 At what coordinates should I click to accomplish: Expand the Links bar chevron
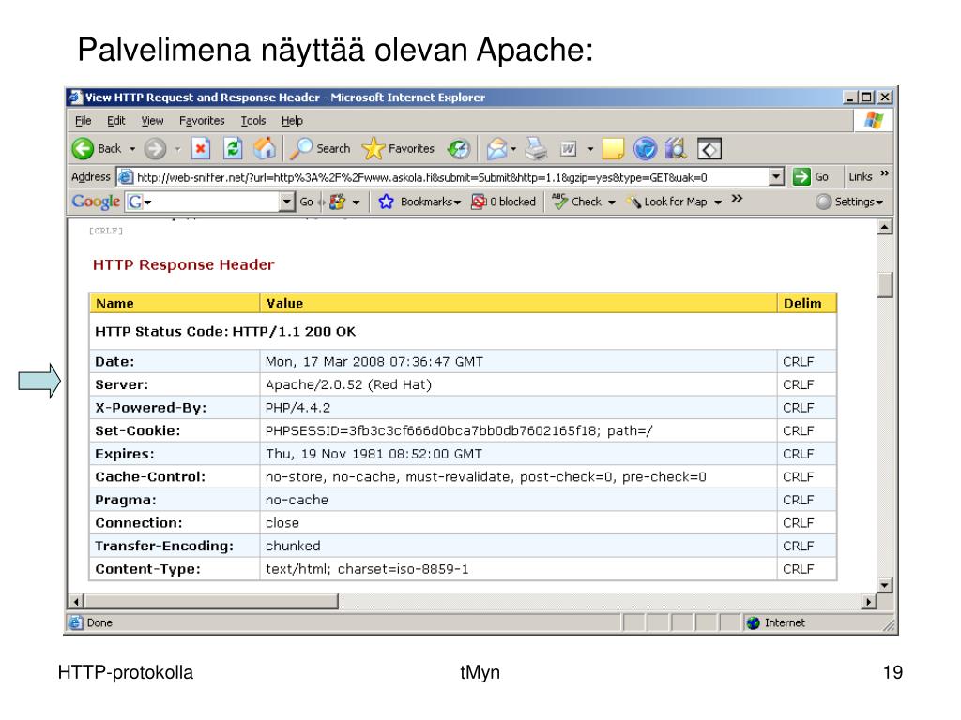[x=884, y=173]
